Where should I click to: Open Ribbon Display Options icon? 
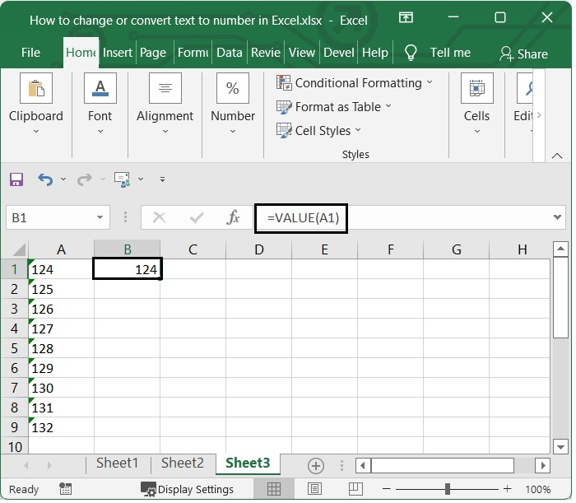tap(406, 17)
